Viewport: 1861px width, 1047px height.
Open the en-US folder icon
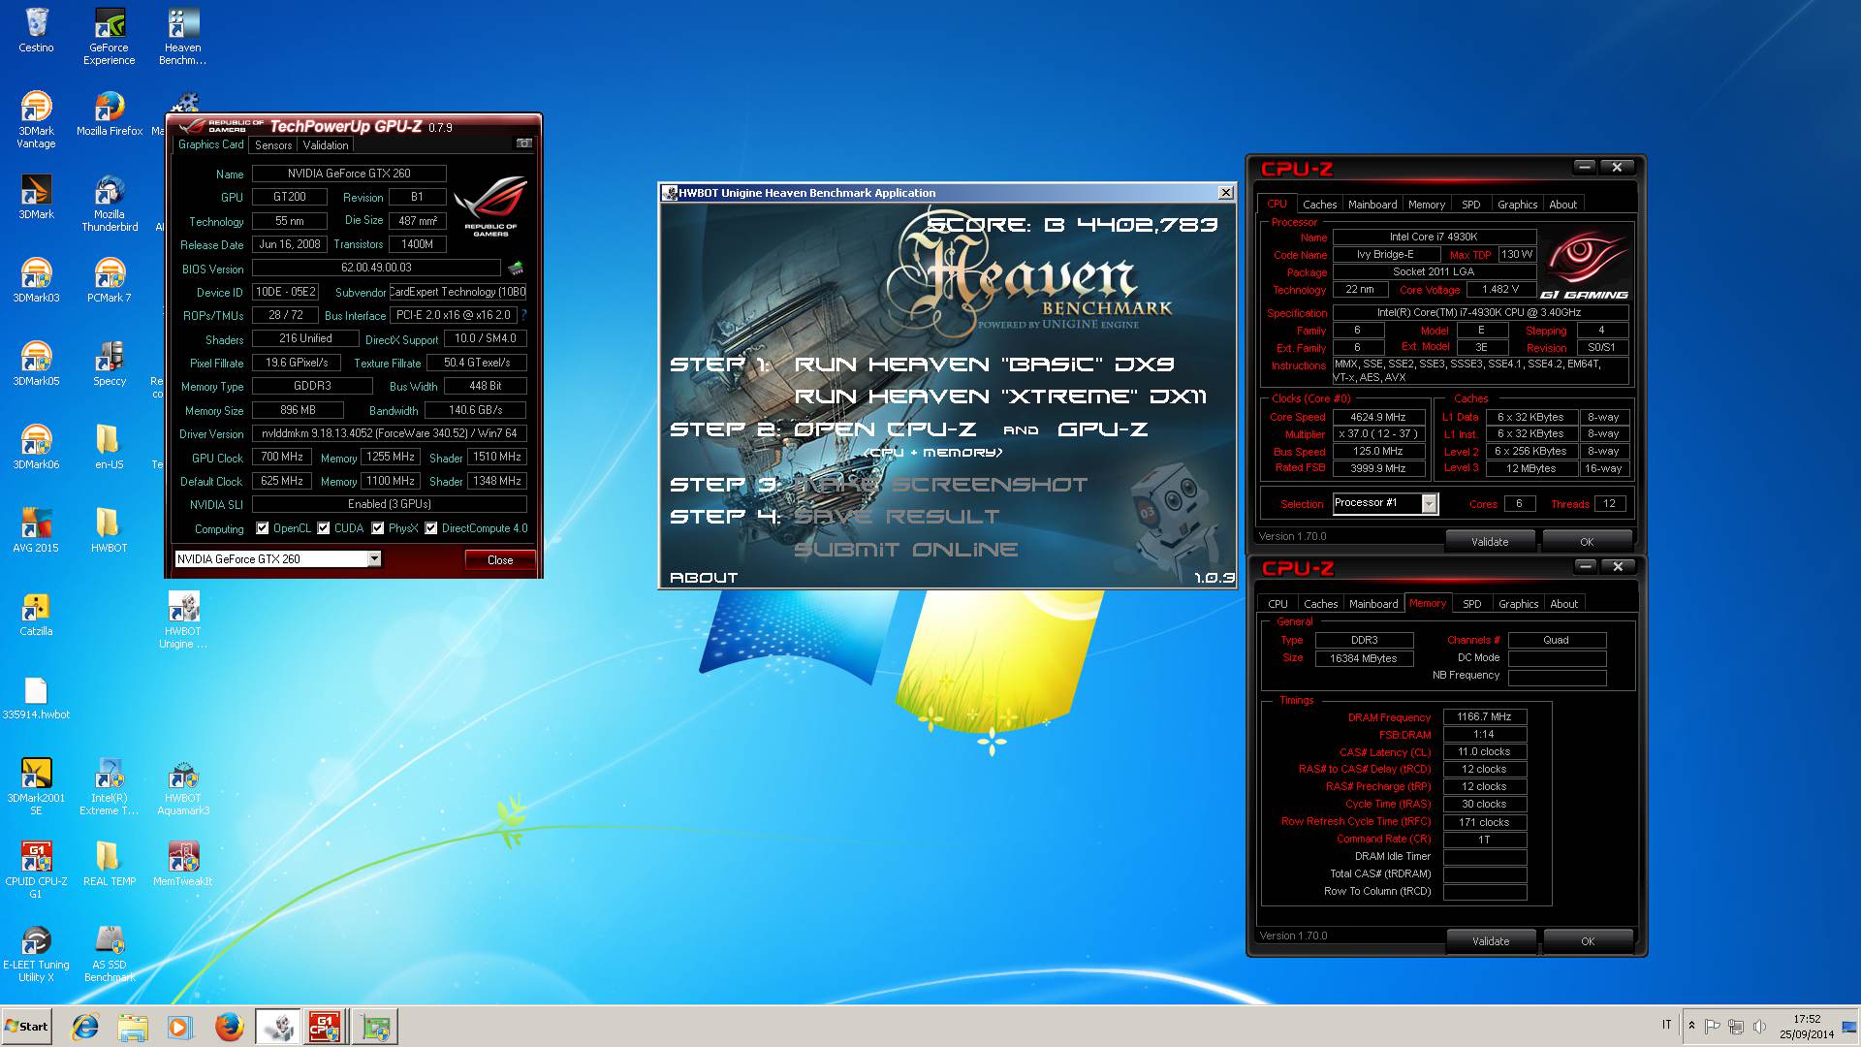coord(110,447)
